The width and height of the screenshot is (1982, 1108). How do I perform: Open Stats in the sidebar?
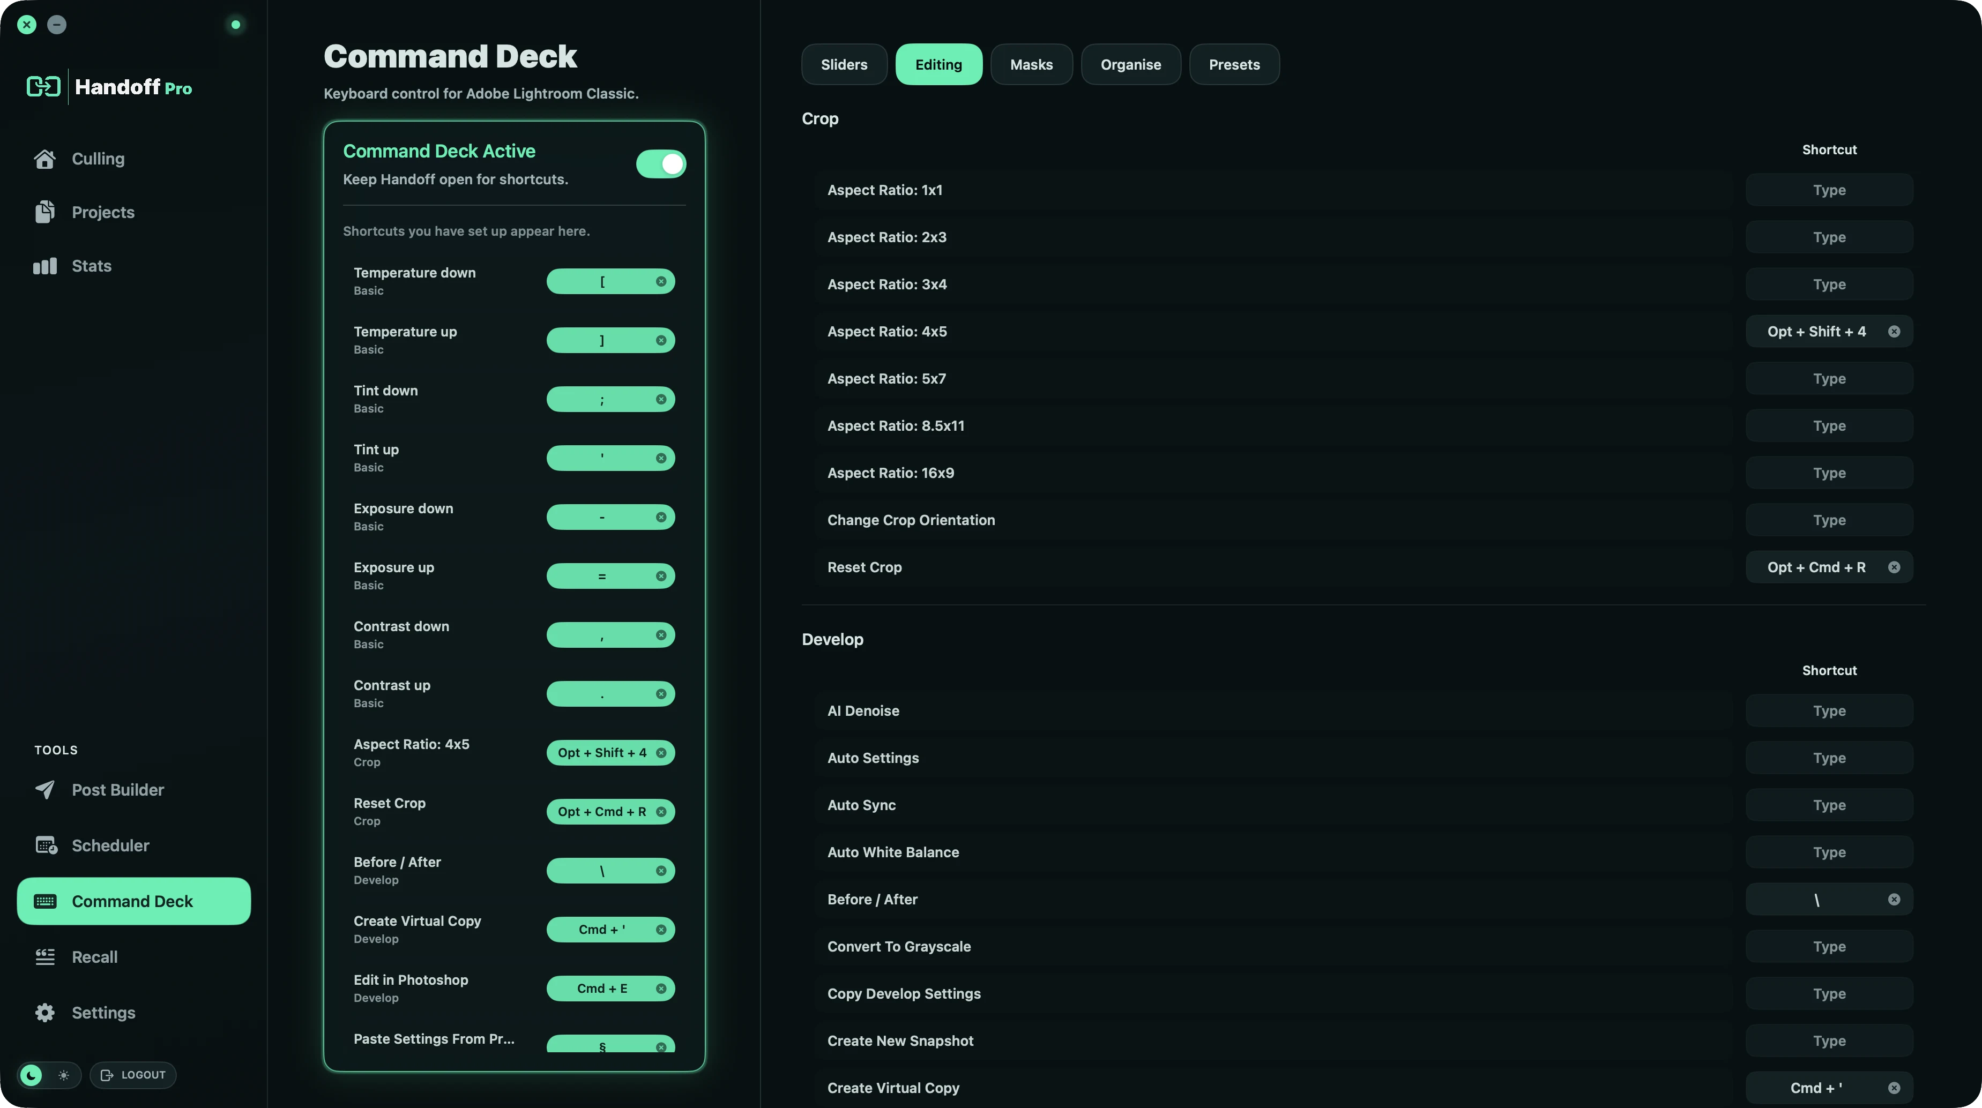(92, 266)
